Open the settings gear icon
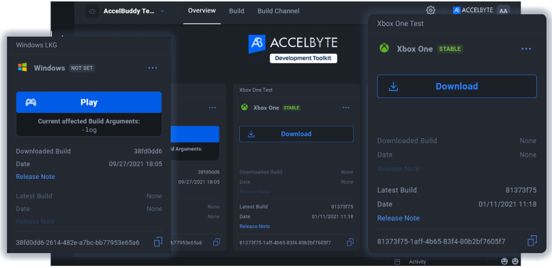Viewport: 552px width, 268px height. tap(431, 10)
